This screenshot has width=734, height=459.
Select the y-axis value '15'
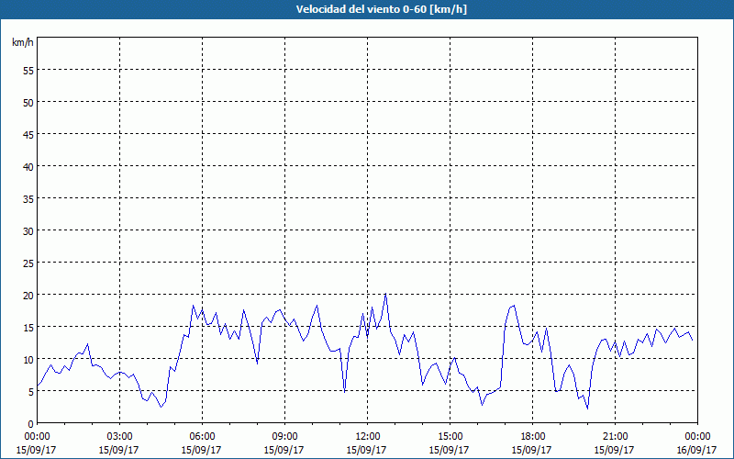click(28, 328)
